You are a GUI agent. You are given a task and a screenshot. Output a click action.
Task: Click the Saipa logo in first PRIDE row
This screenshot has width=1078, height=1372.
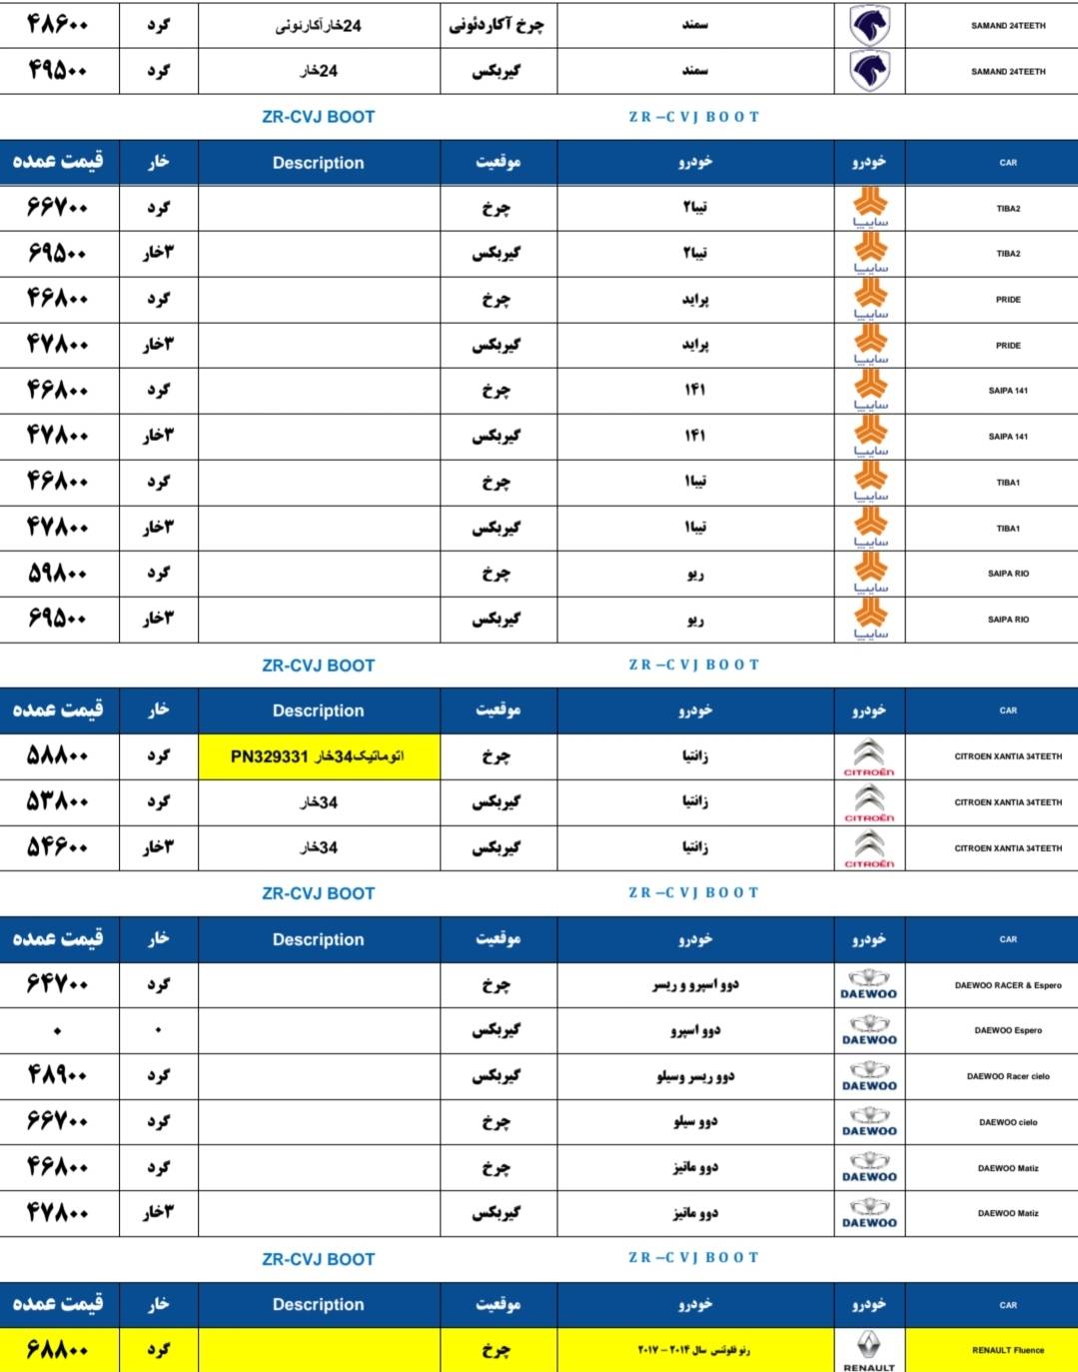point(869,299)
